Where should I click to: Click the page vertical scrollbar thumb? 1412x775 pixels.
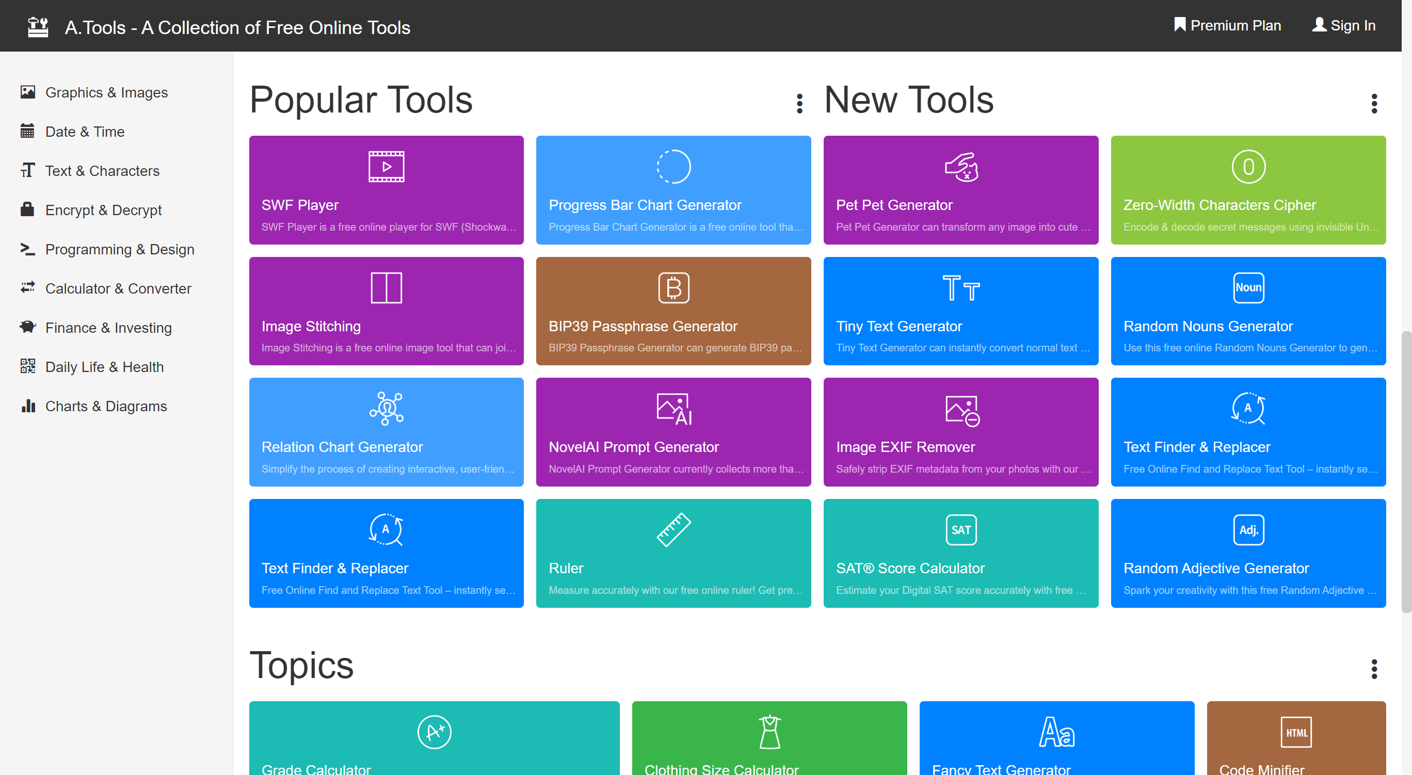click(x=1406, y=472)
